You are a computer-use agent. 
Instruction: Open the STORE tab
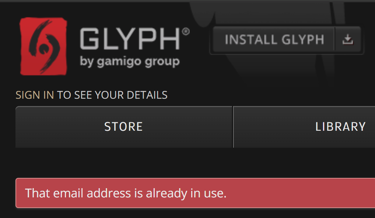tap(124, 127)
